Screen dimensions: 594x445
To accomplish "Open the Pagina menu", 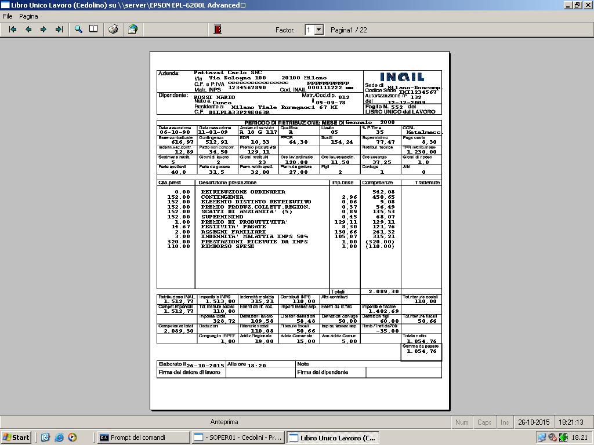I will pos(28,16).
